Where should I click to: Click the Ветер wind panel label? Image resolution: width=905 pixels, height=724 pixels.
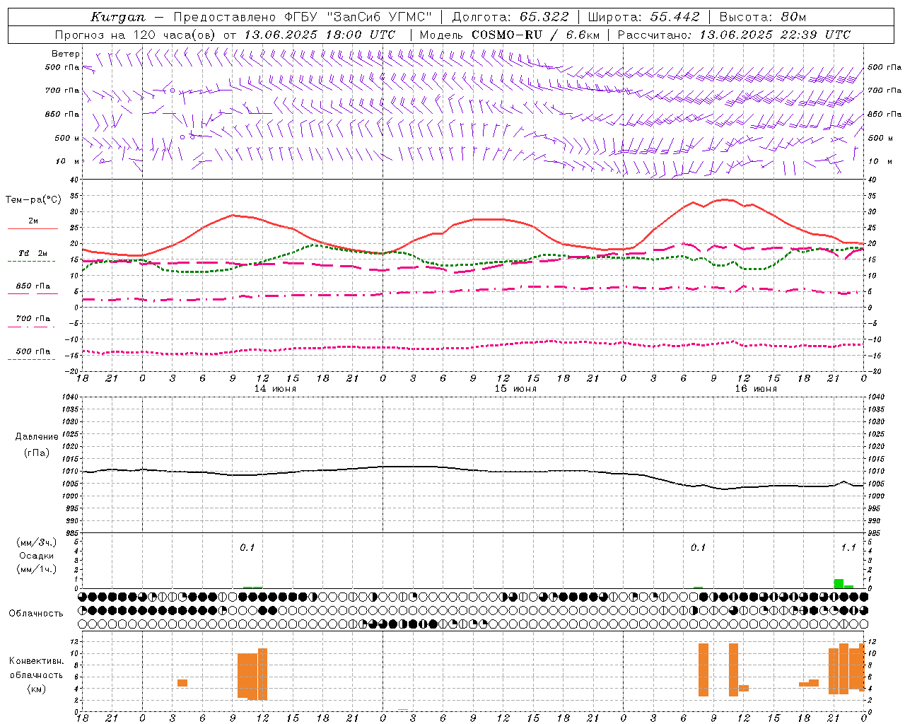point(65,54)
